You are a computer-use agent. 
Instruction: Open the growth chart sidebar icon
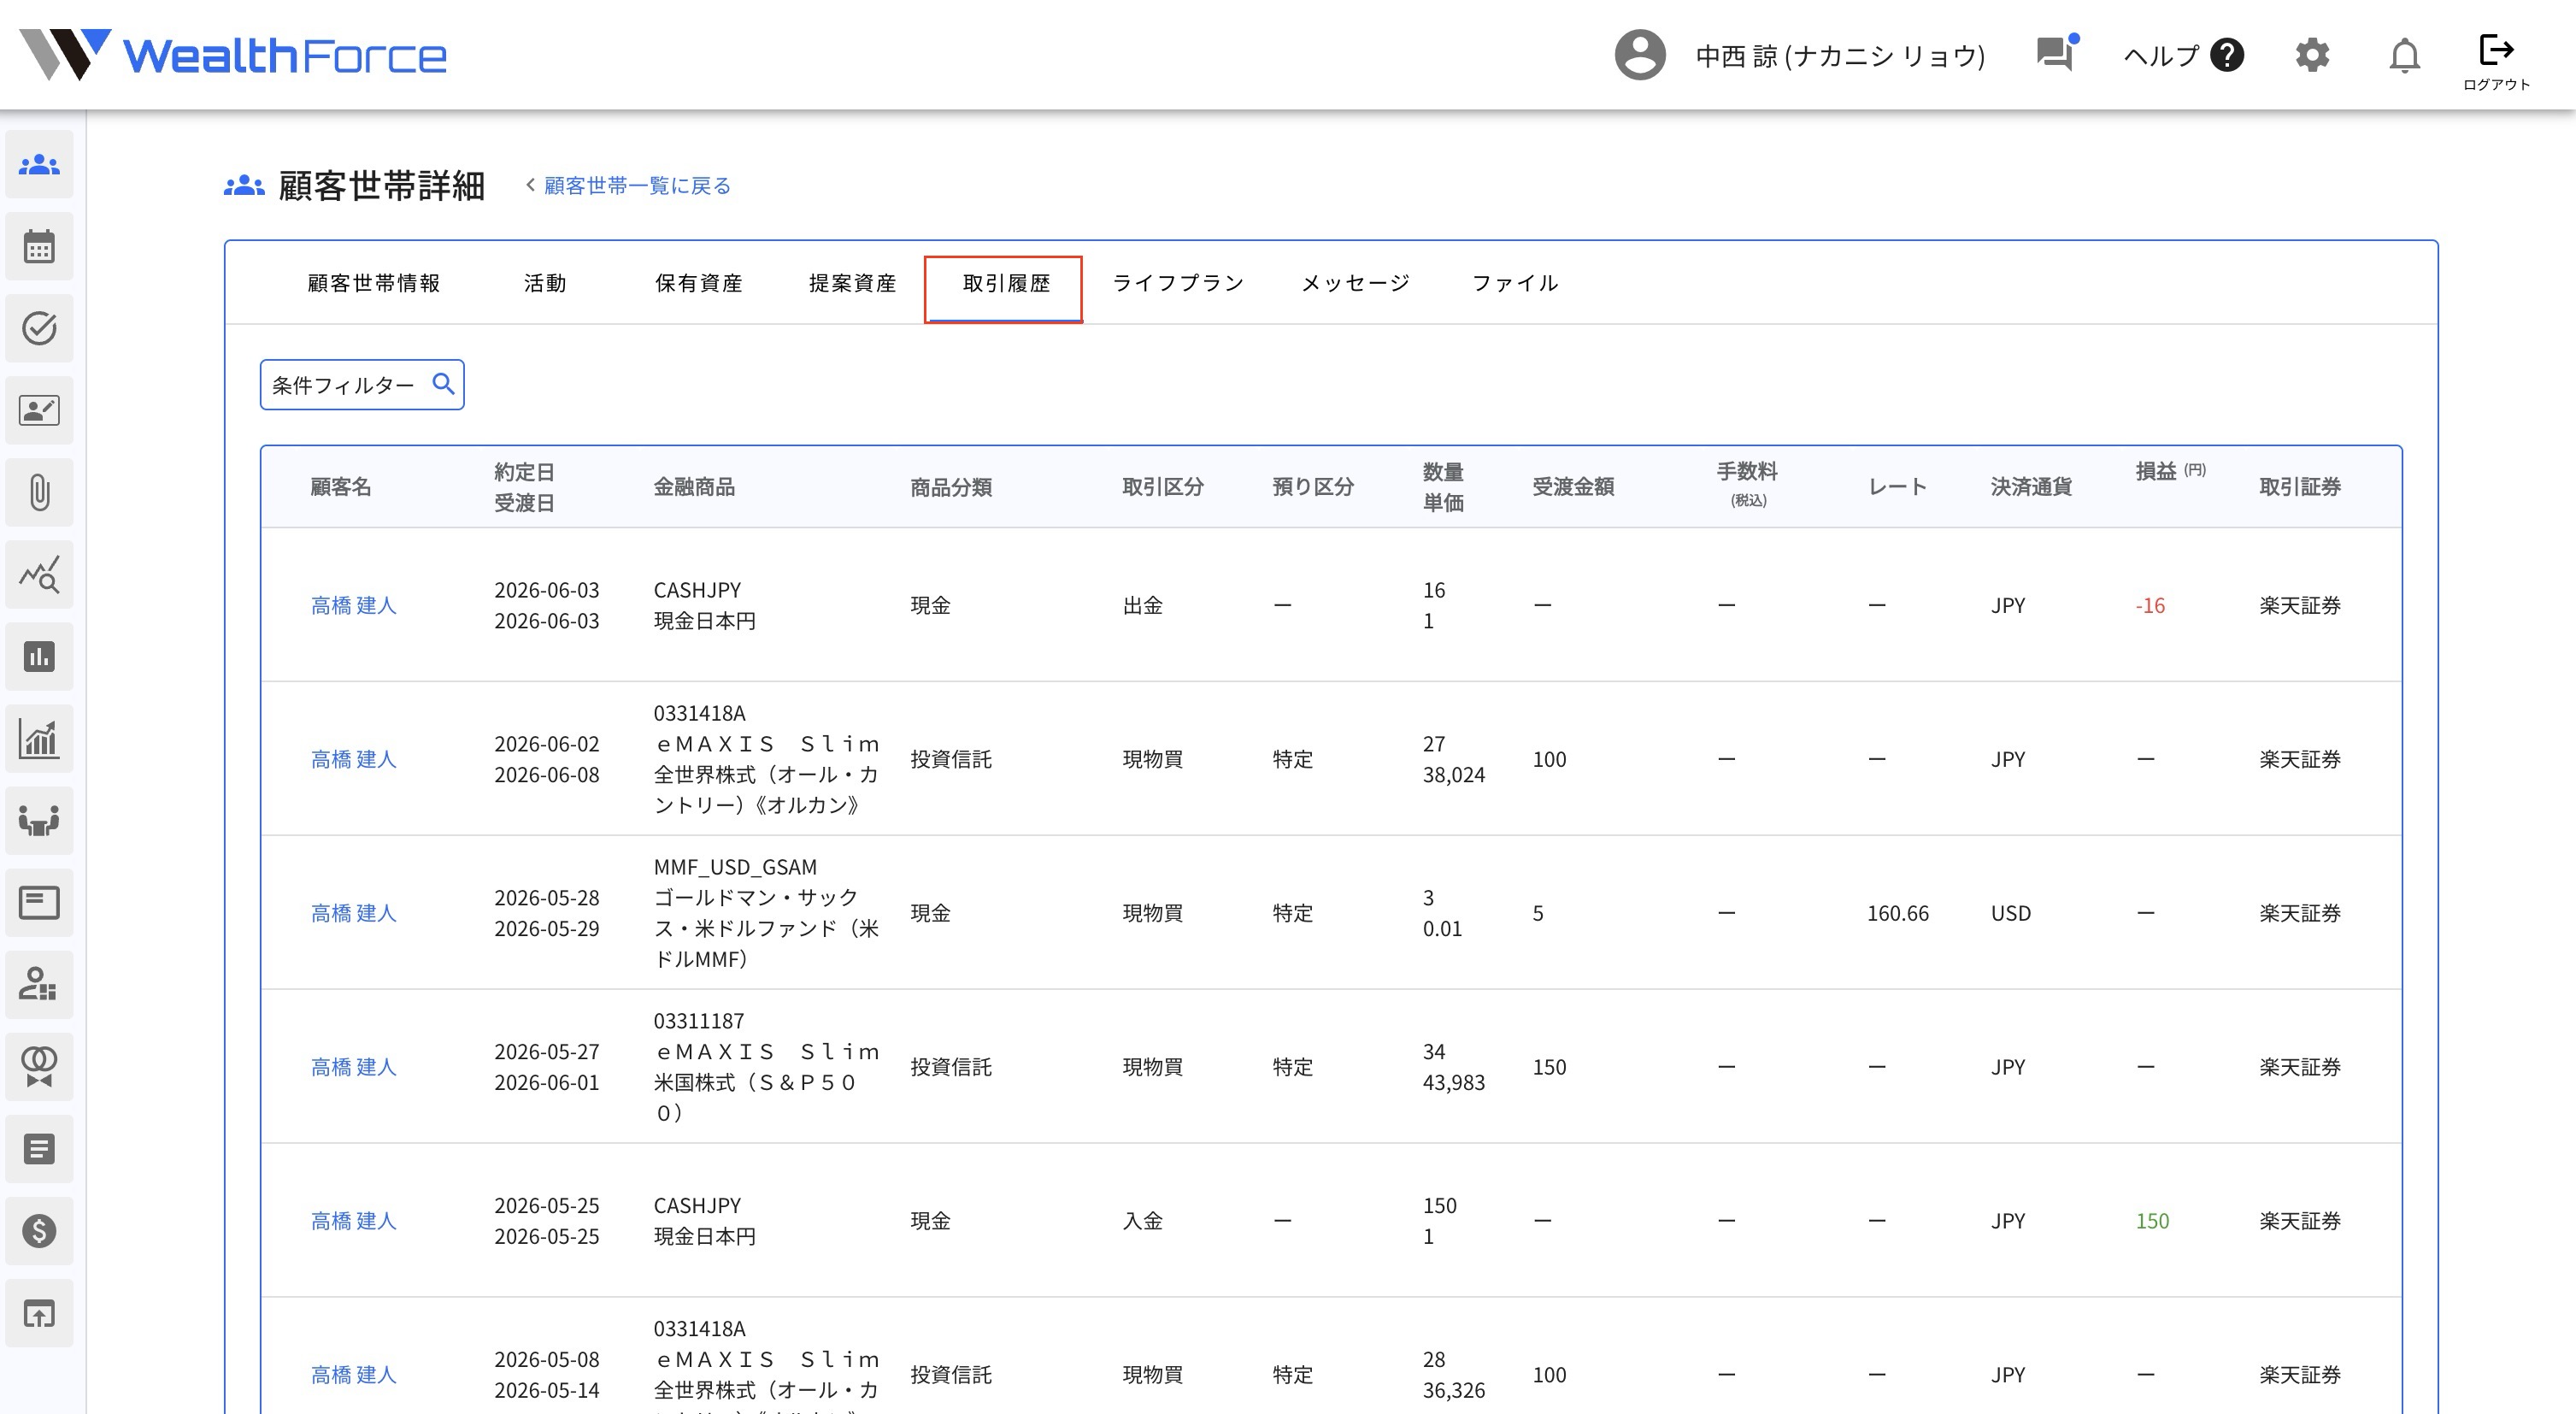(39, 738)
